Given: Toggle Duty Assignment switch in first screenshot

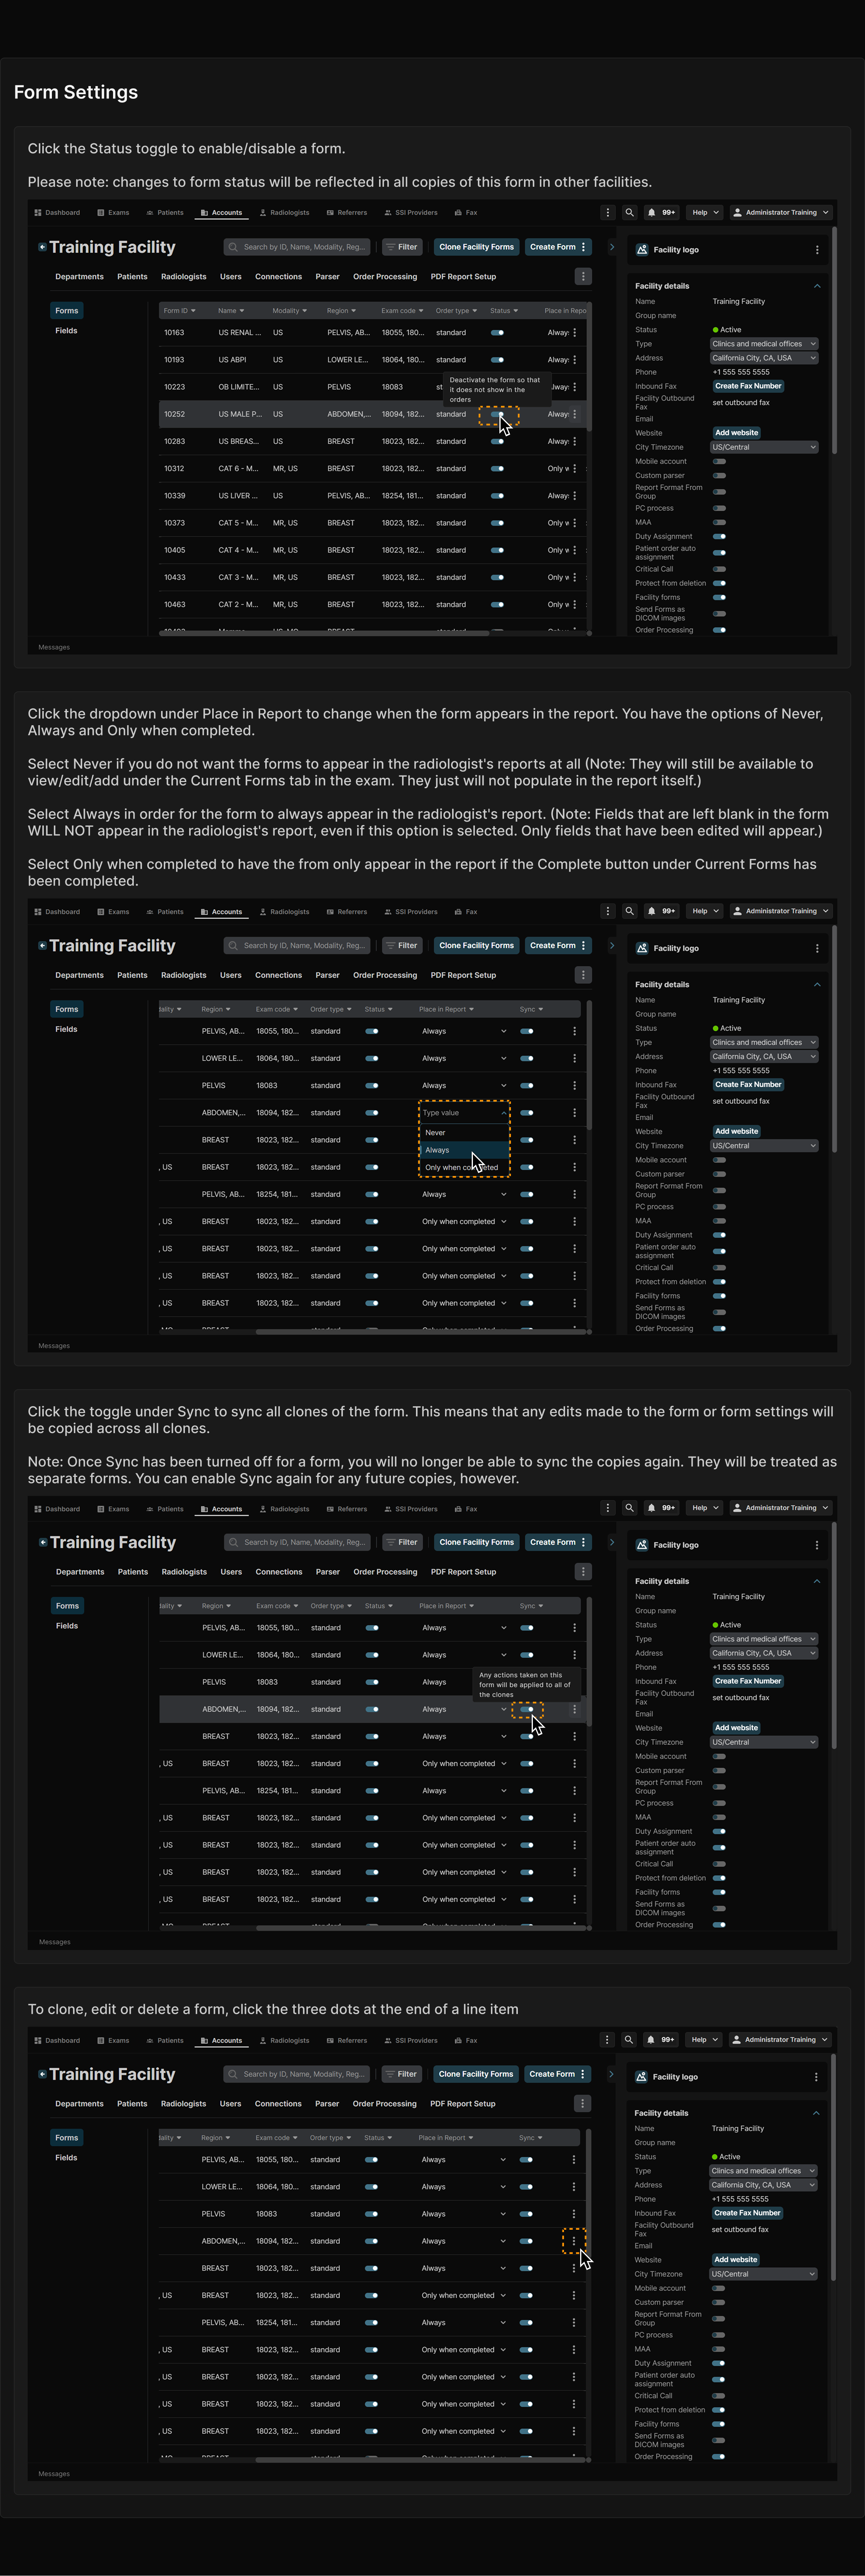Looking at the screenshot, I should pyautogui.click(x=719, y=536).
